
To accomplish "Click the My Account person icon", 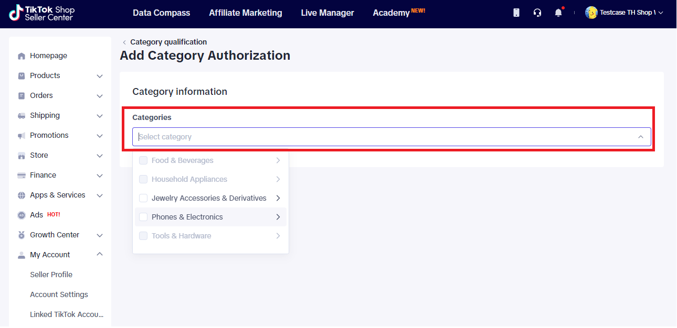I will coord(22,255).
